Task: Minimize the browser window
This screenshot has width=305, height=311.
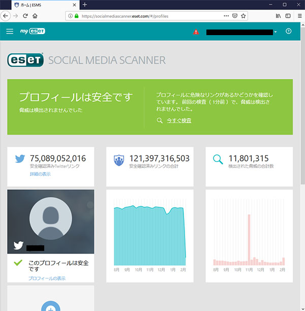Action: pyautogui.click(x=270, y=5)
